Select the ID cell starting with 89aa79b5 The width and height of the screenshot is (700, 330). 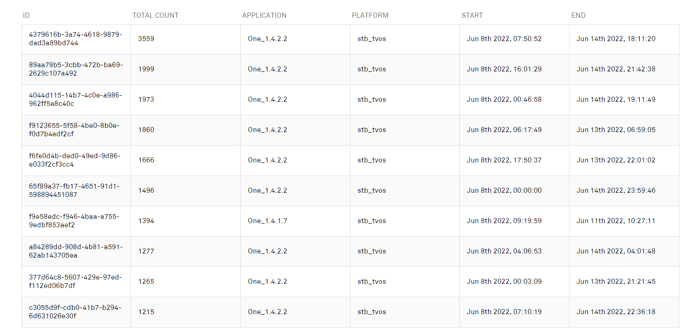(x=75, y=69)
